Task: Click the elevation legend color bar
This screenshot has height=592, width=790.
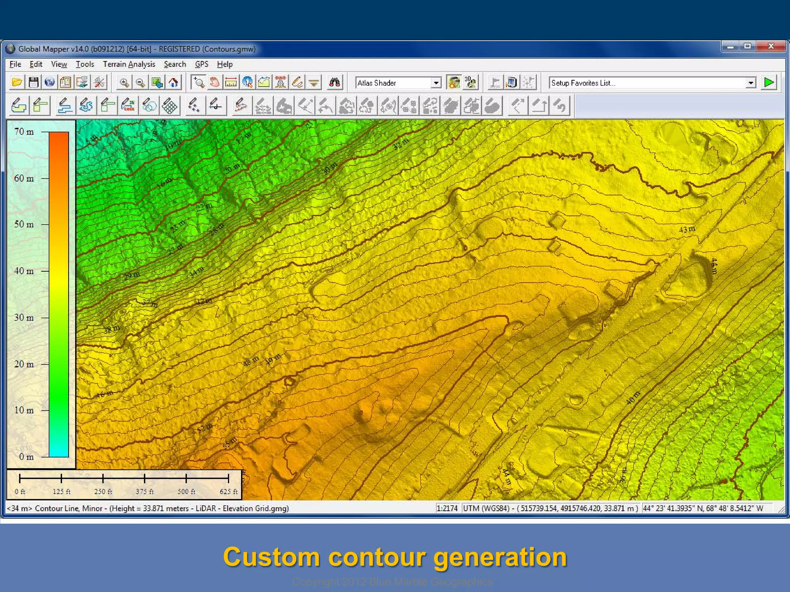Action: 59,294
